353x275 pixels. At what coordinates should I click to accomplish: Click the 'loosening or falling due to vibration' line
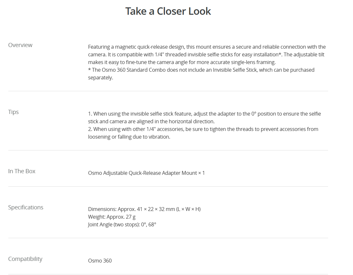click(129, 137)
